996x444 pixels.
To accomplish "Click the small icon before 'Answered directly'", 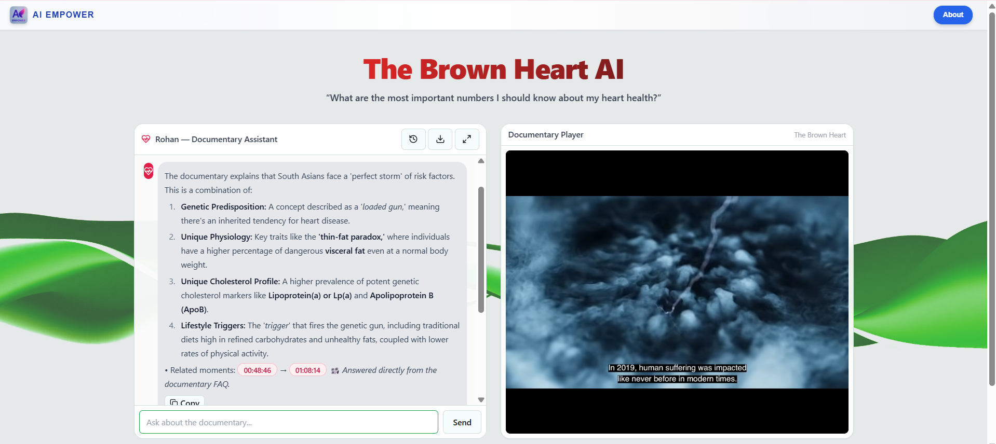I will point(335,370).
